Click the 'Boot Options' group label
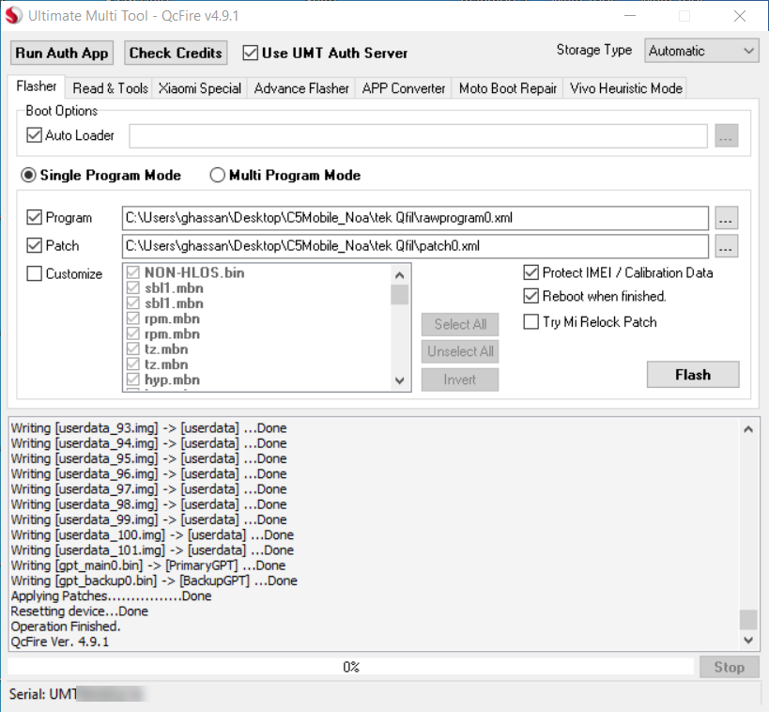The height and width of the screenshot is (712, 769). (62, 111)
